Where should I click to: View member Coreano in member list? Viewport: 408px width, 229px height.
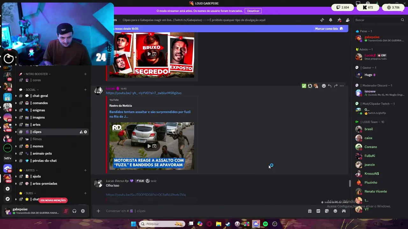coord(380,147)
